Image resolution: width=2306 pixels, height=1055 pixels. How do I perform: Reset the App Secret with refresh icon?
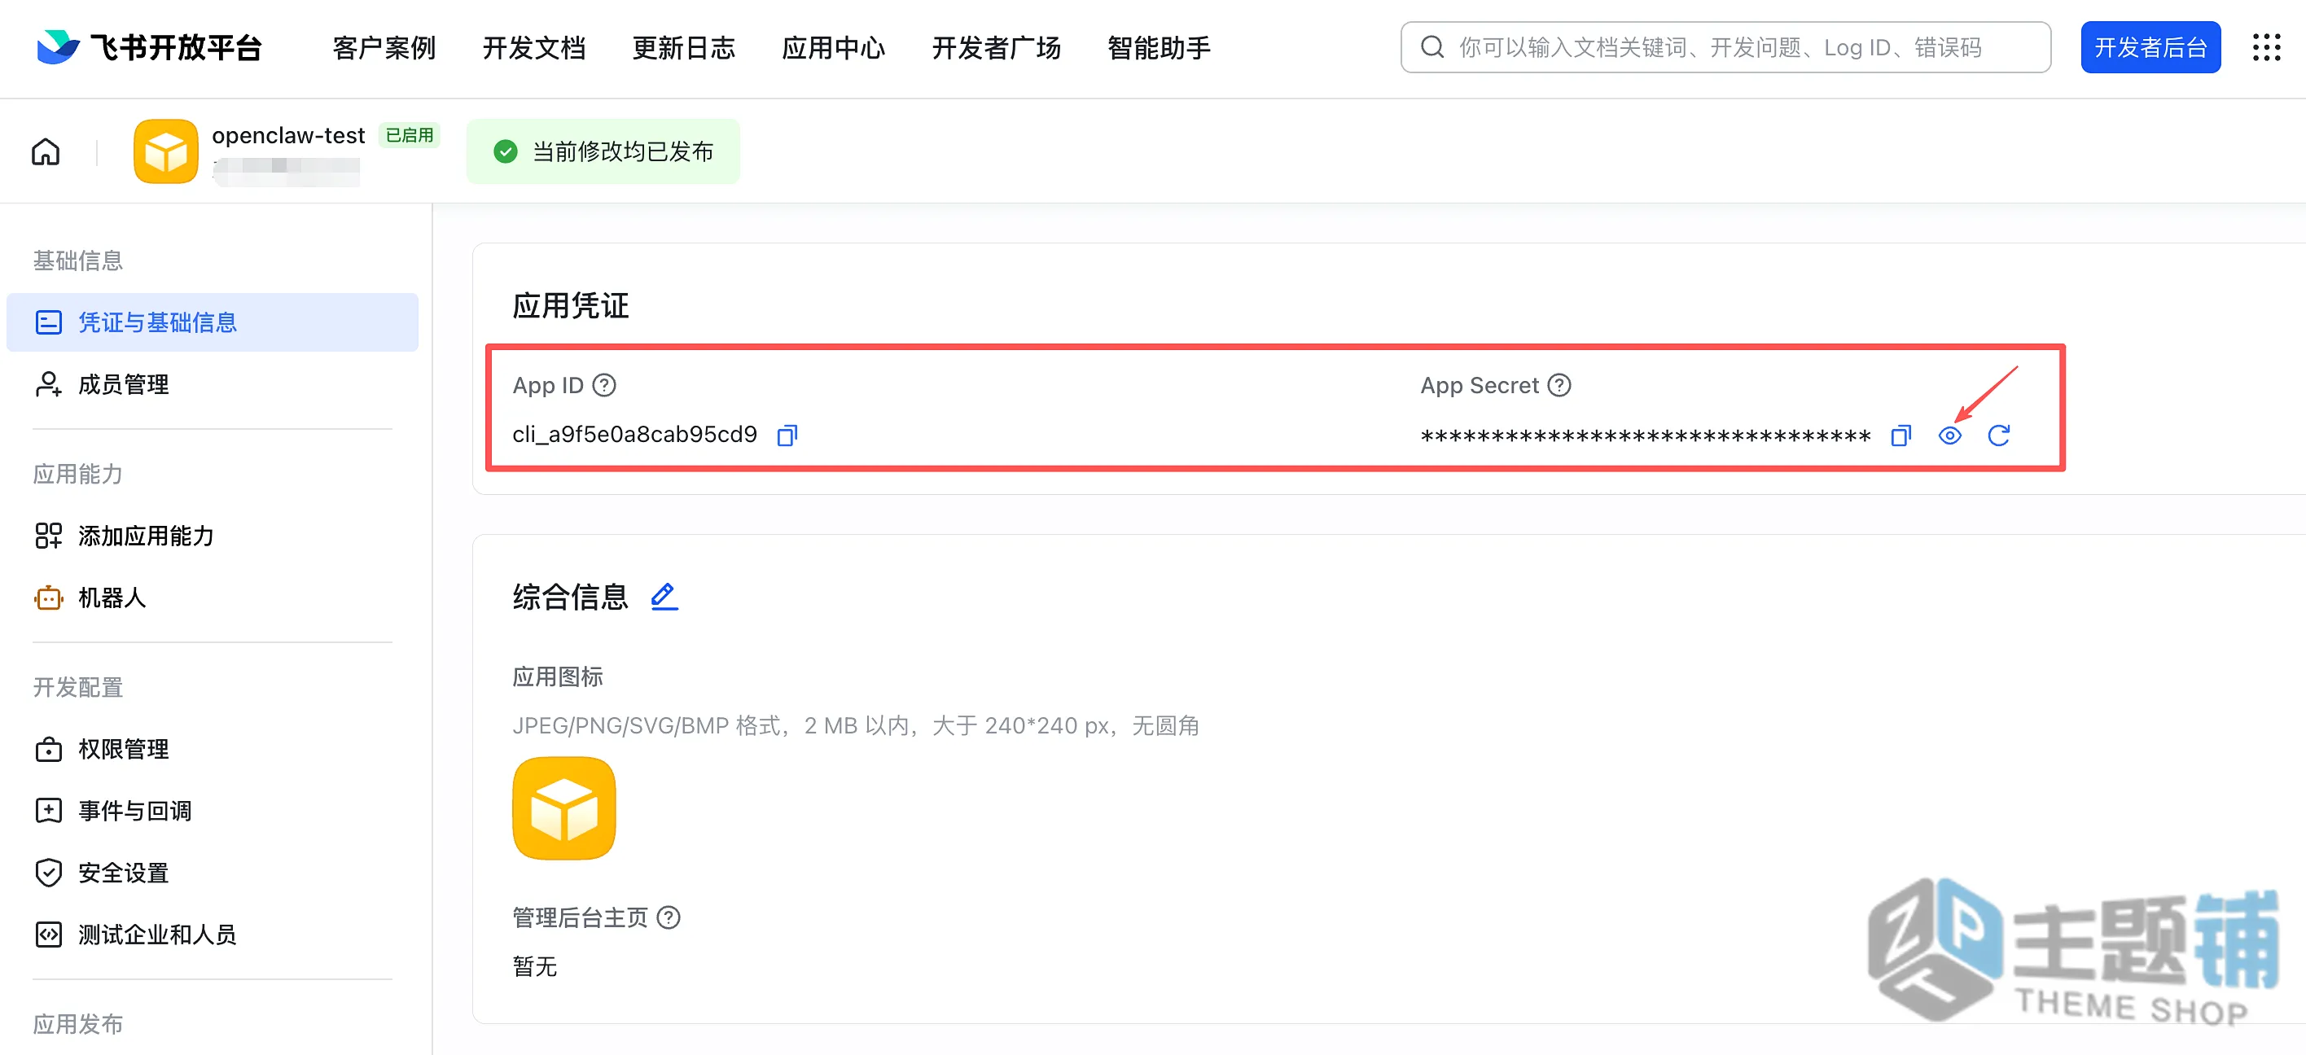coord(1998,436)
